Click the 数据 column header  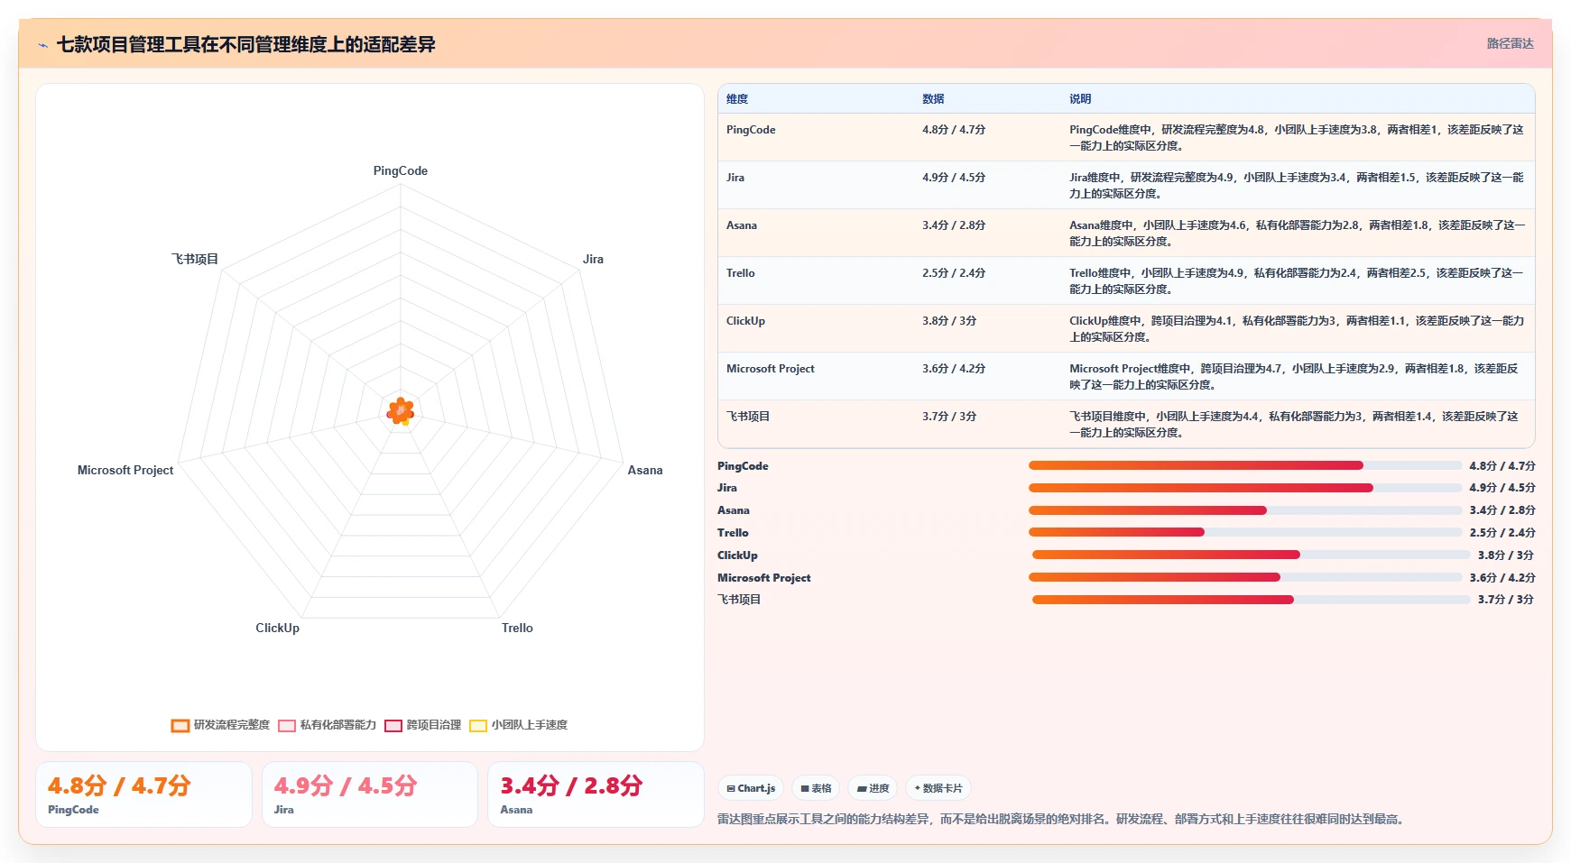pos(933,99)
